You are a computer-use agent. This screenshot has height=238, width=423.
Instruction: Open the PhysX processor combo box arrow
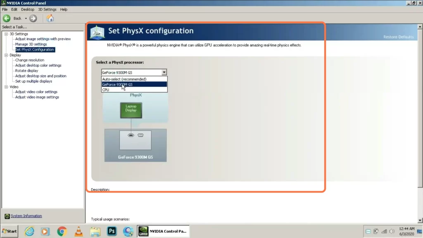(x=164, y=72)
